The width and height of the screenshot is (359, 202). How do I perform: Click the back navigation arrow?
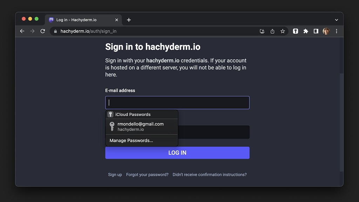pos(22,31)
